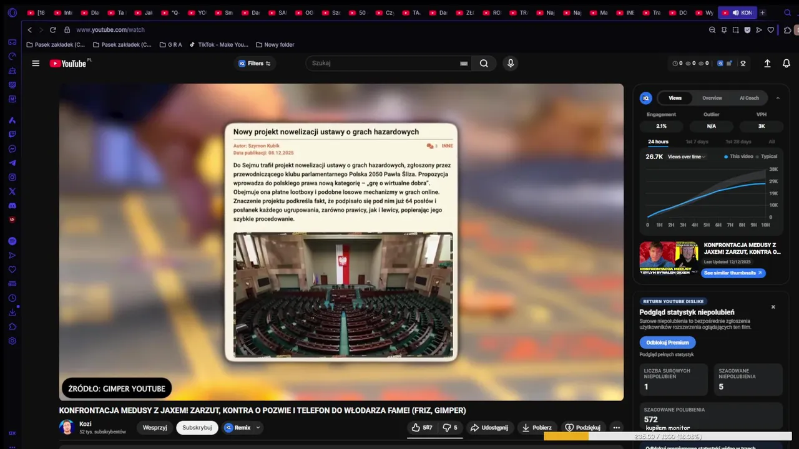Dislike the video (5)

coord(450,427)
